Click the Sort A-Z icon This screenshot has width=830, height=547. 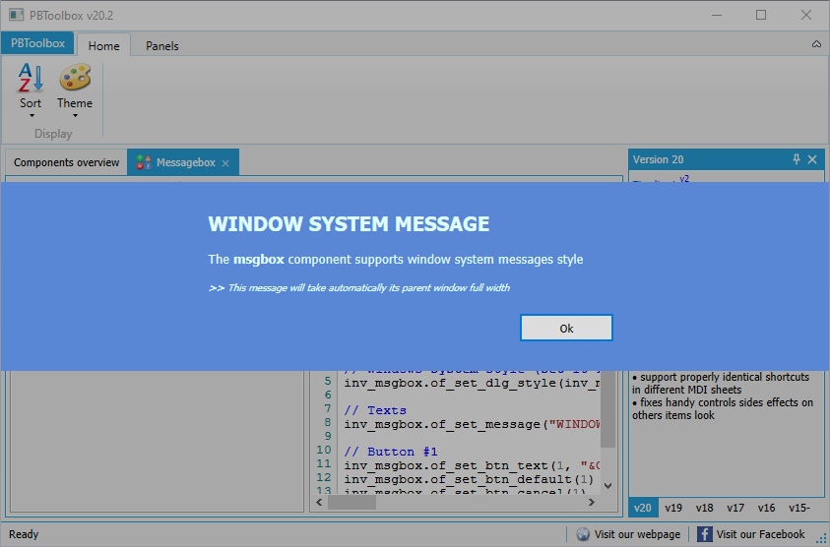click(x=31, y=79)
